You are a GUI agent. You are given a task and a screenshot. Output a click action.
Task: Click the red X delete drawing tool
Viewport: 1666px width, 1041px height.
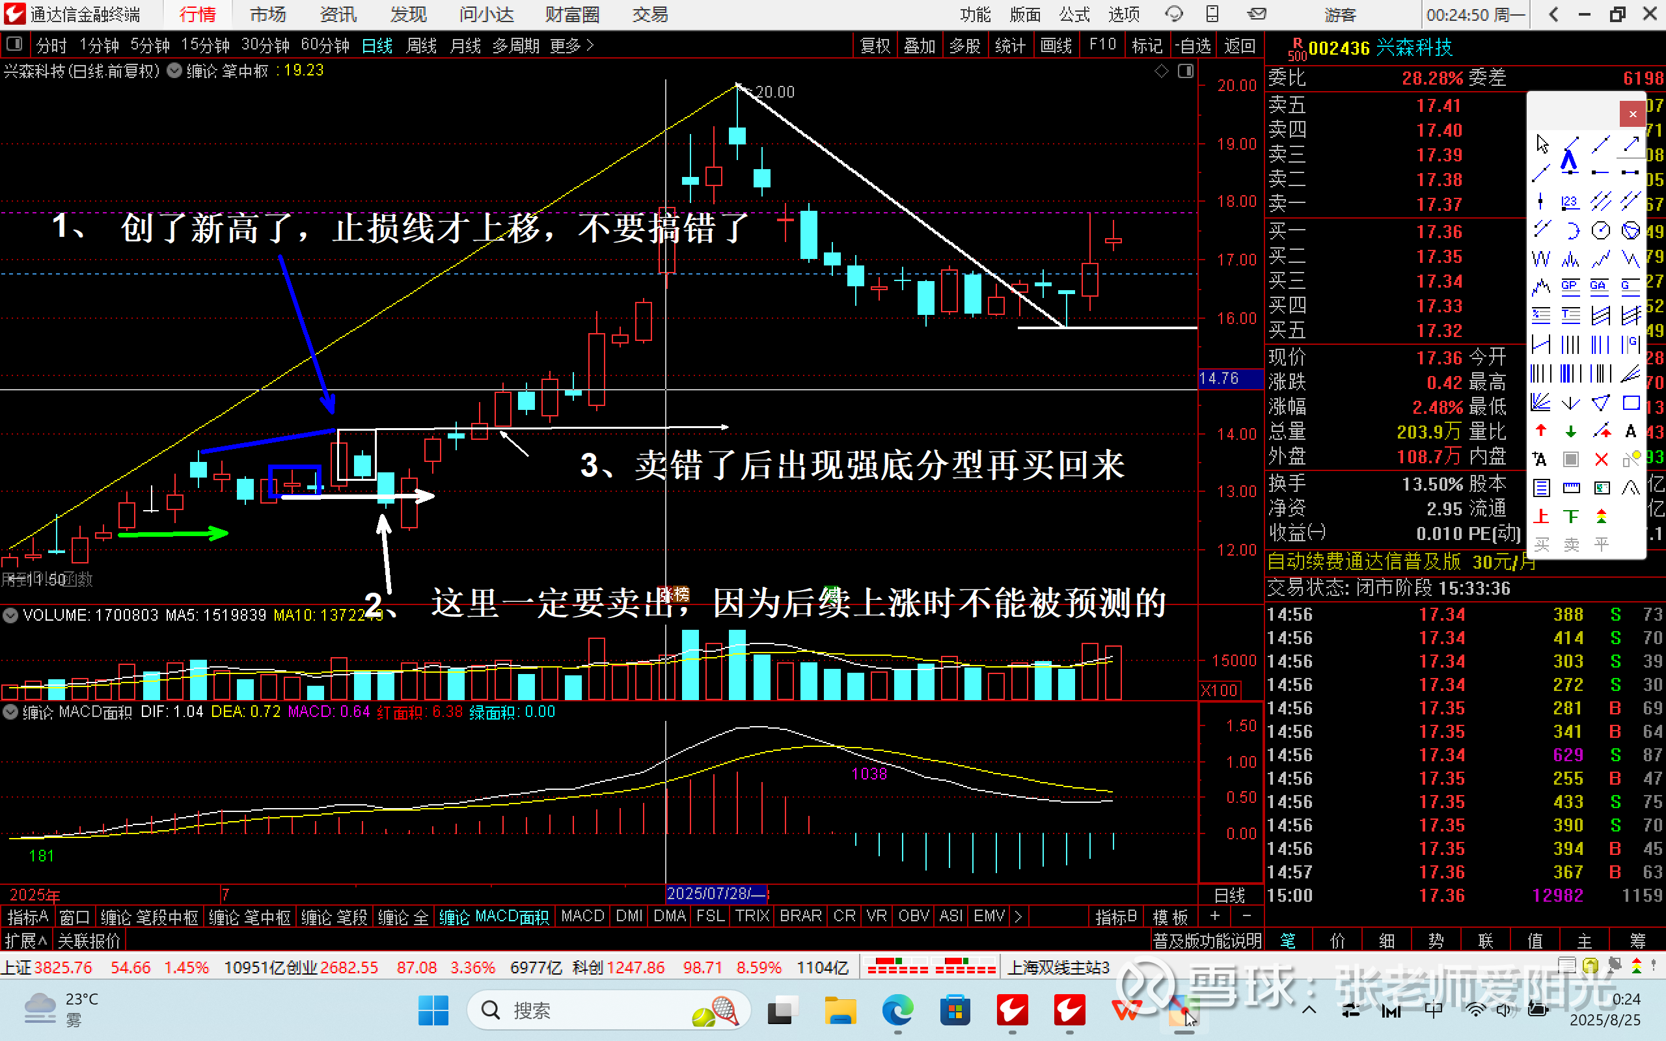(x=1601, y=459)
